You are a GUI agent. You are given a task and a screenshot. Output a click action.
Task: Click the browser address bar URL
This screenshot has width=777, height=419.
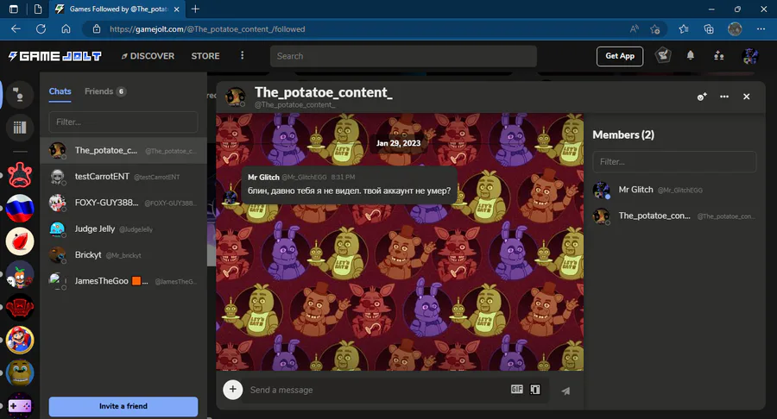pos(207,29)
